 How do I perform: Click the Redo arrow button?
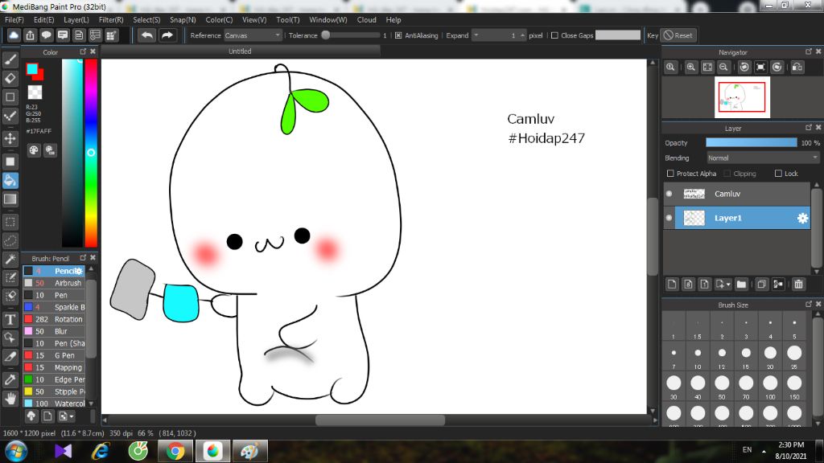[167, 35]
